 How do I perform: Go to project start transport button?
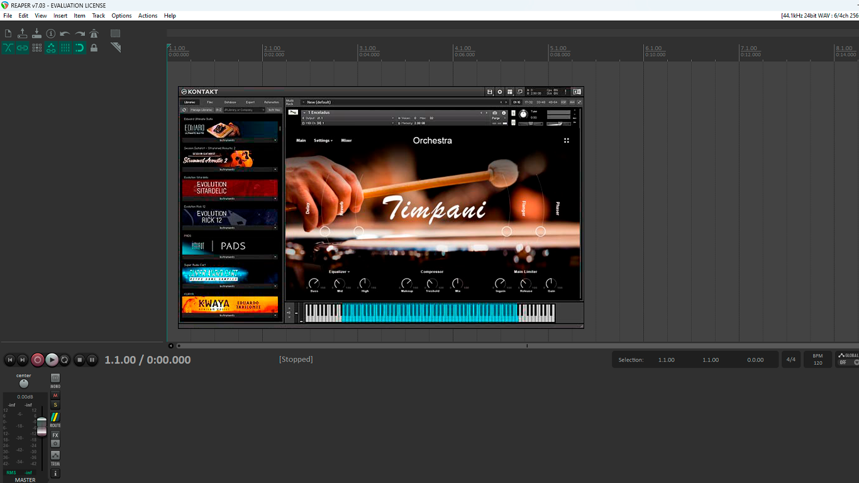(x=9, y=360)
